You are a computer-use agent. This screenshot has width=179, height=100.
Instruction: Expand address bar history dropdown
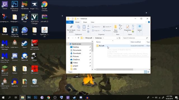pos(117,38)
